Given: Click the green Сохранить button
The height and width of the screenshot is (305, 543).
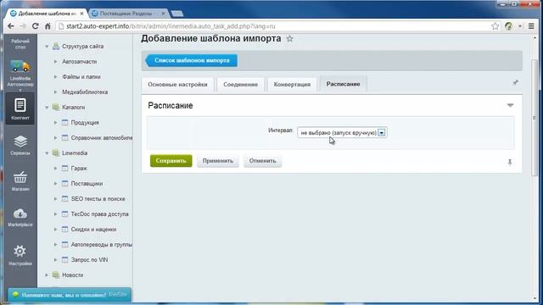Looking at the screenshot, I should (x=171, y=161).
